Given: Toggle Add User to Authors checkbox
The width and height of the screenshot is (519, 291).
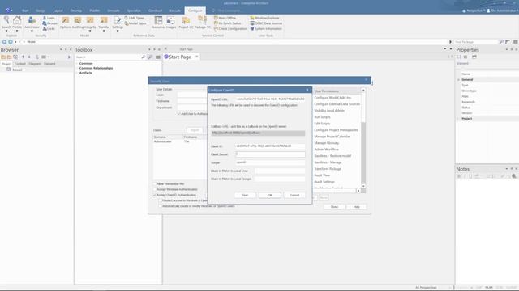Looking at the screenshot, I should 179,114.
